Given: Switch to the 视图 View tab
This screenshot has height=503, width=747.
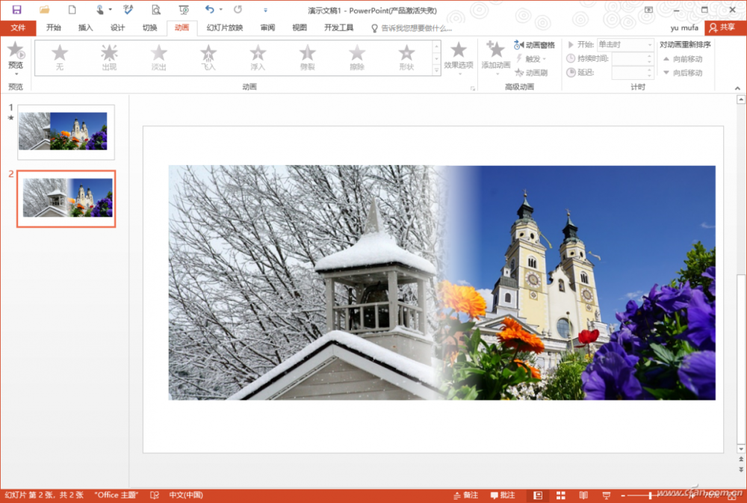Looking at the screenshot, I should (x=300, y=28).
